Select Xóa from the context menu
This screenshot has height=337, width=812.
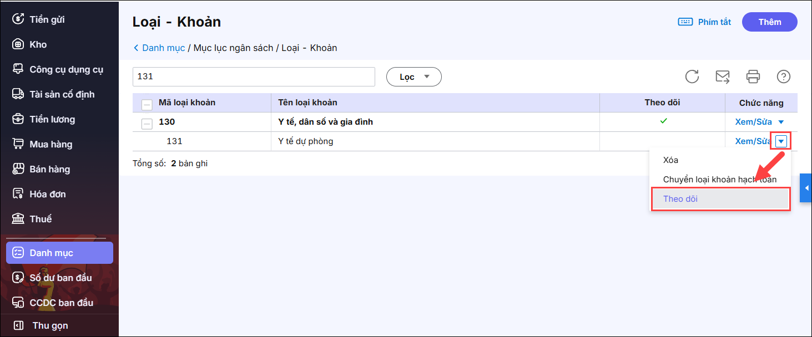coord(670,160)
